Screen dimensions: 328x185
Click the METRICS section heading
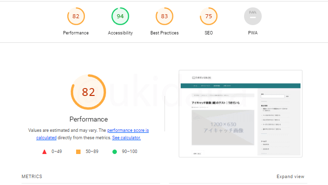pyautogui.click(x=32, y=177)
